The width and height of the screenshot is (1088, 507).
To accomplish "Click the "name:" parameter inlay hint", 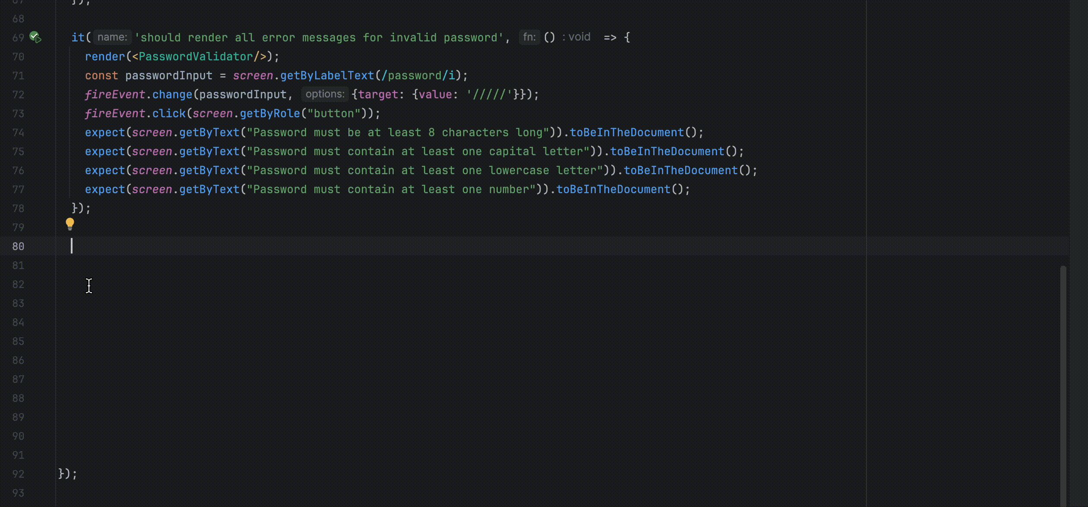I will [112, 37].
